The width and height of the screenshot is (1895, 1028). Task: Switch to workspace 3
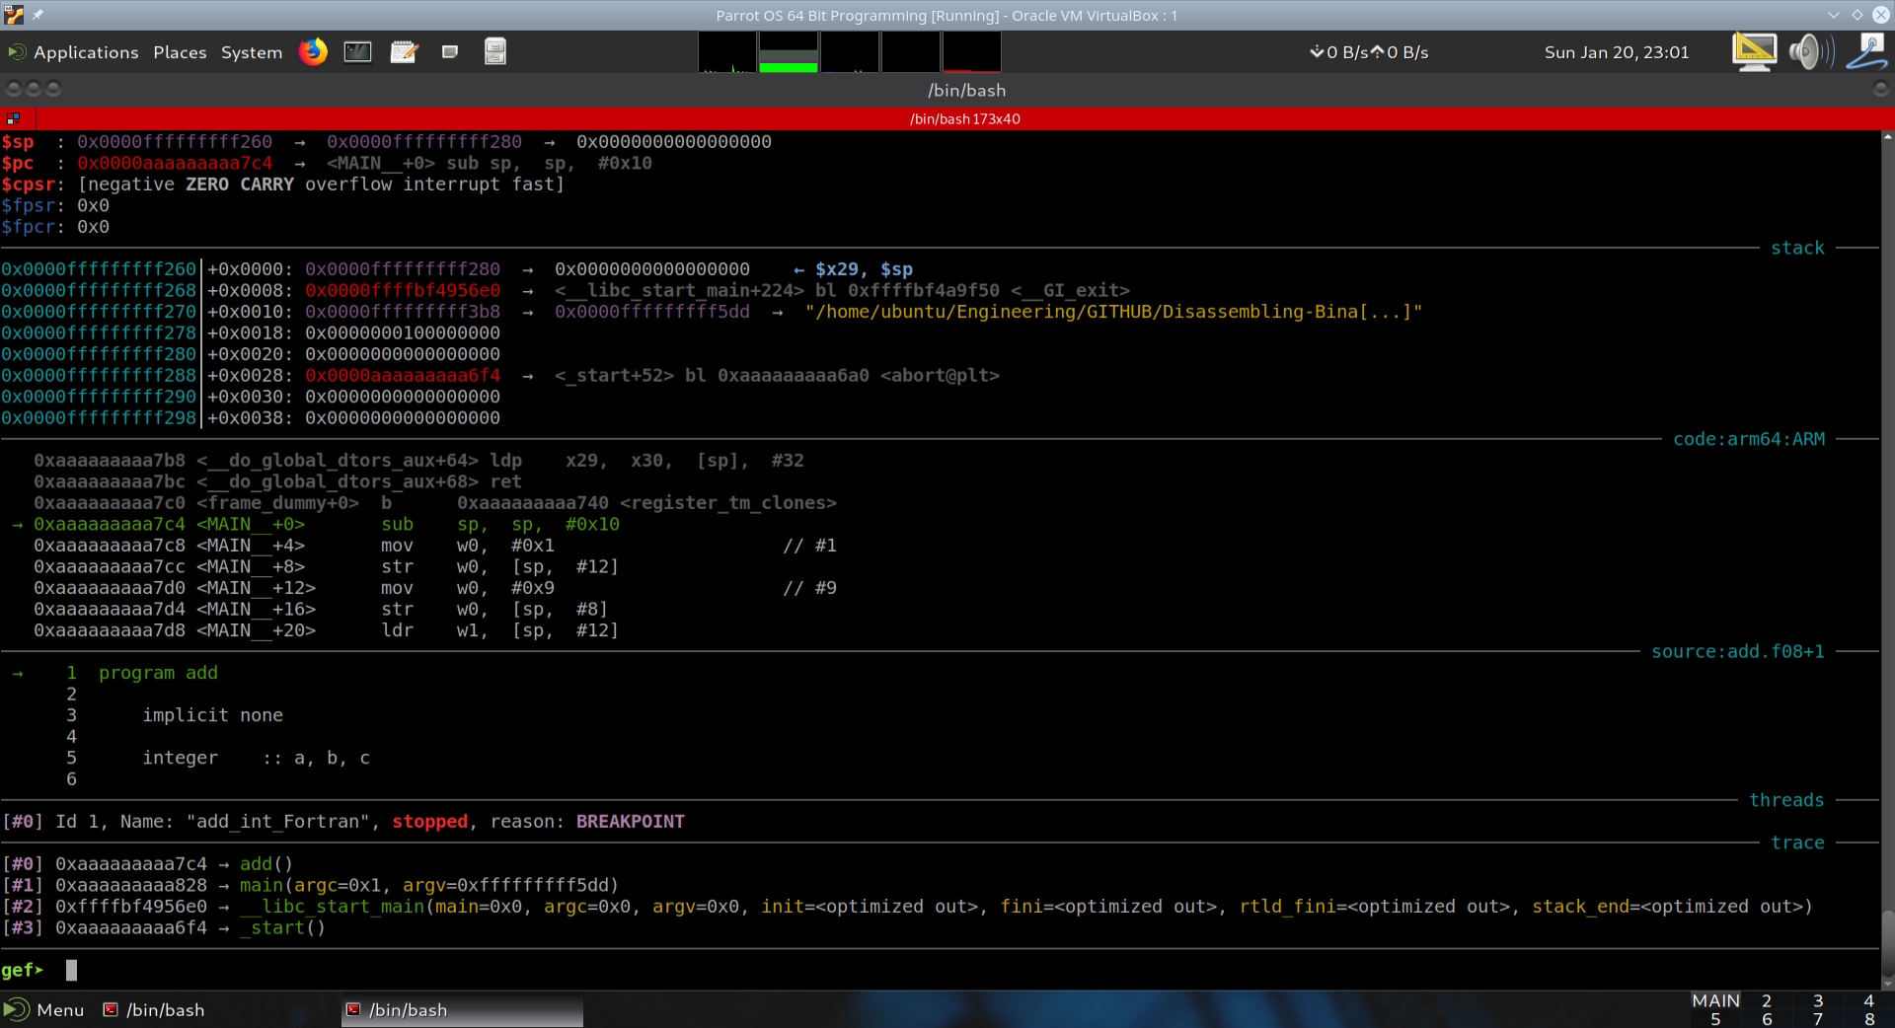click(1818, 1000)
